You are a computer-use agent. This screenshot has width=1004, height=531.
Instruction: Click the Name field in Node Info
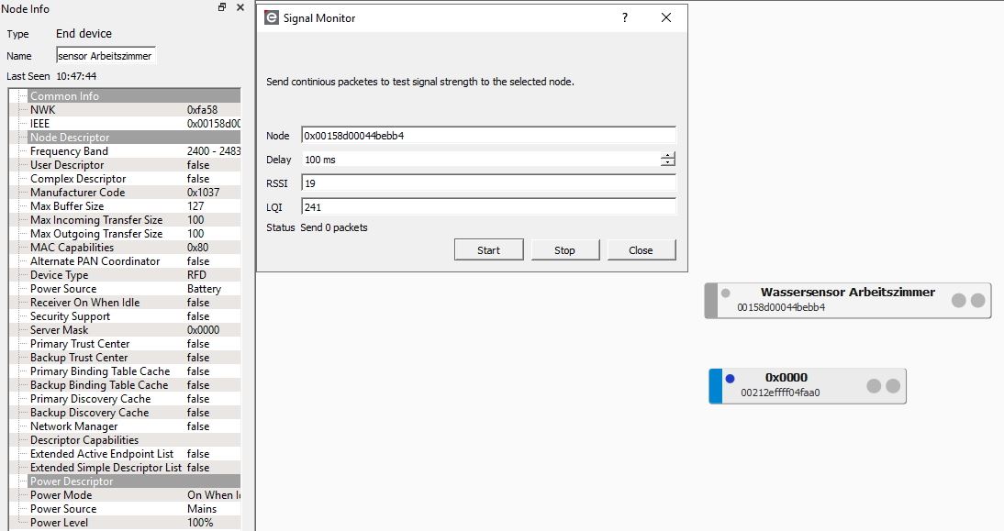click(x=106, y=56)
